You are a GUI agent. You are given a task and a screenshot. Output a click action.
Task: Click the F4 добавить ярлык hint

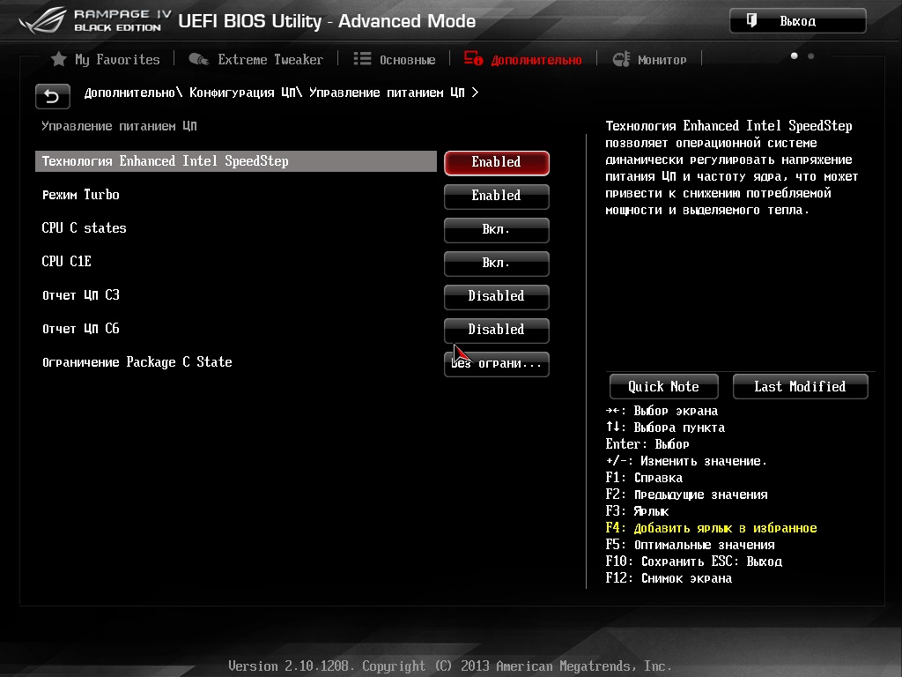tap(711, 528)
